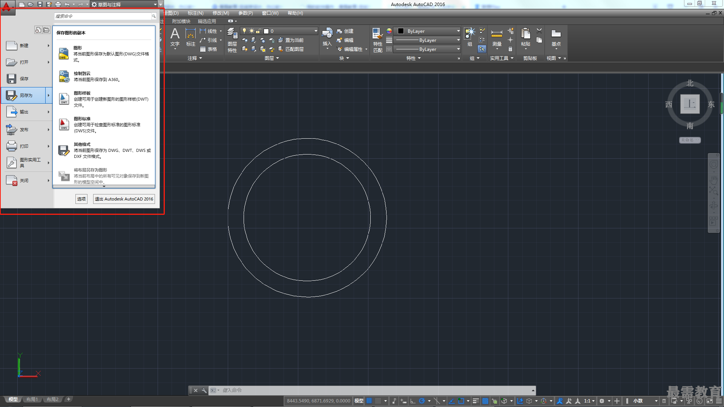Click the DWT drawing template icon
Viewport: 724px width, 407px height.
64,99
